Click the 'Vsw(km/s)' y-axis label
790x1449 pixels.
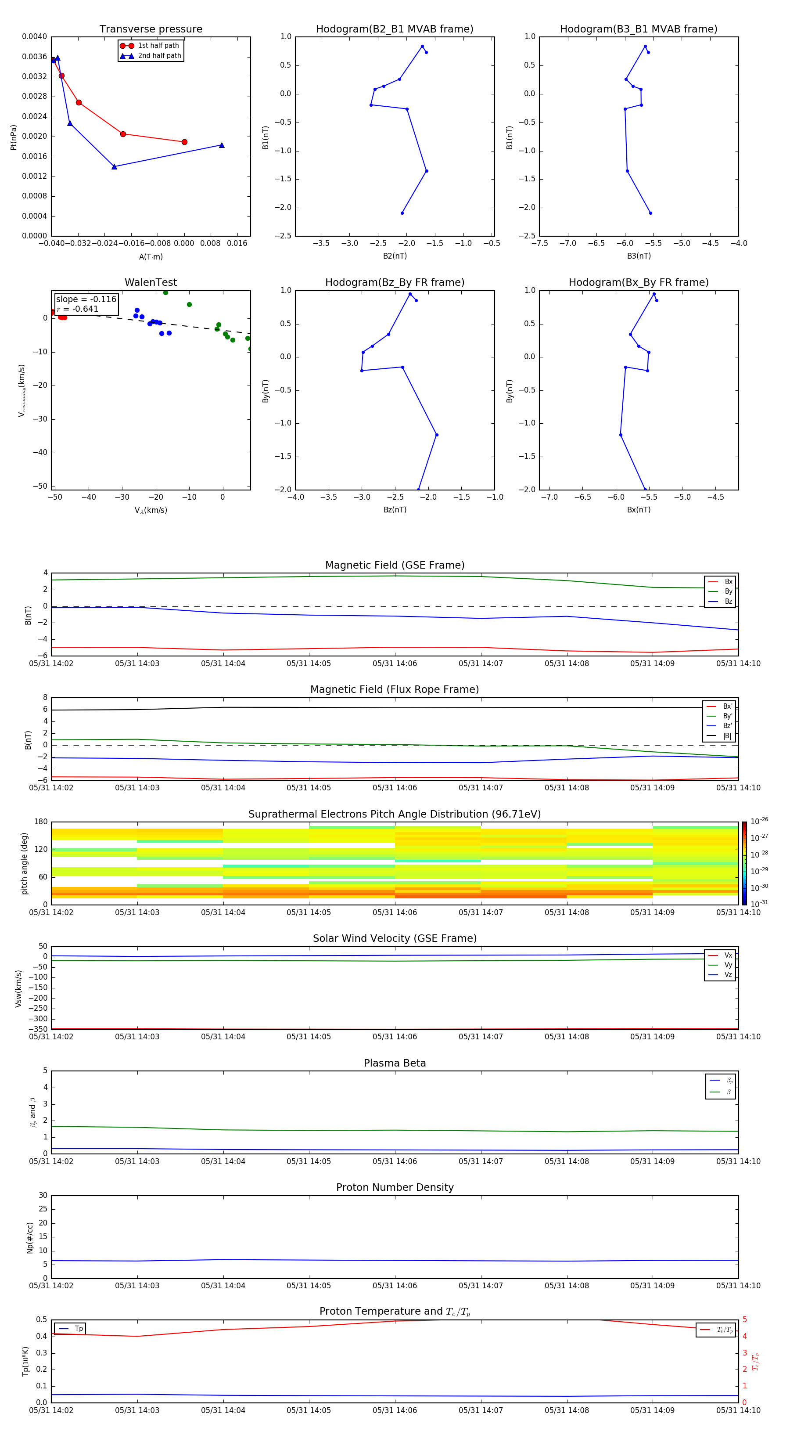[18, 988]
